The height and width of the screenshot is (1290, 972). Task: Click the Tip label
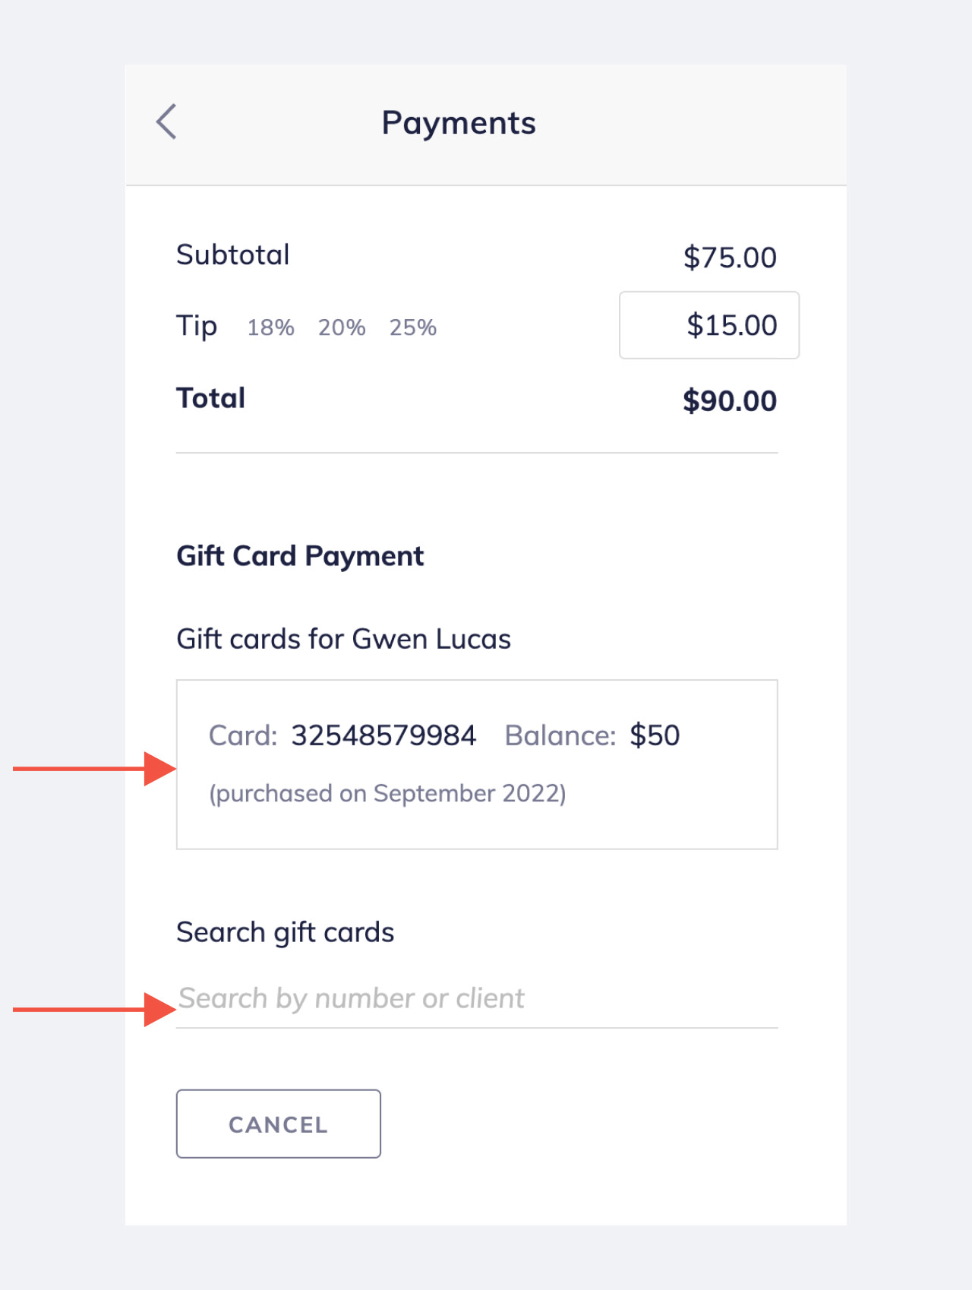point(196,325)
